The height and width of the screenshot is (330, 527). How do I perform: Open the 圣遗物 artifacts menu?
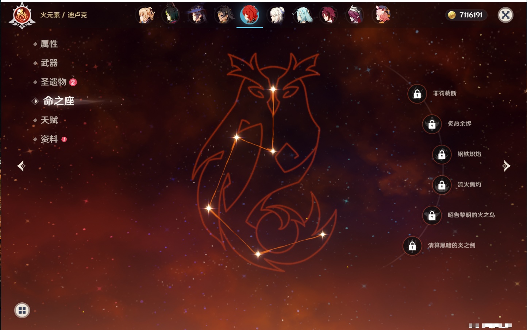pos(53,82)
